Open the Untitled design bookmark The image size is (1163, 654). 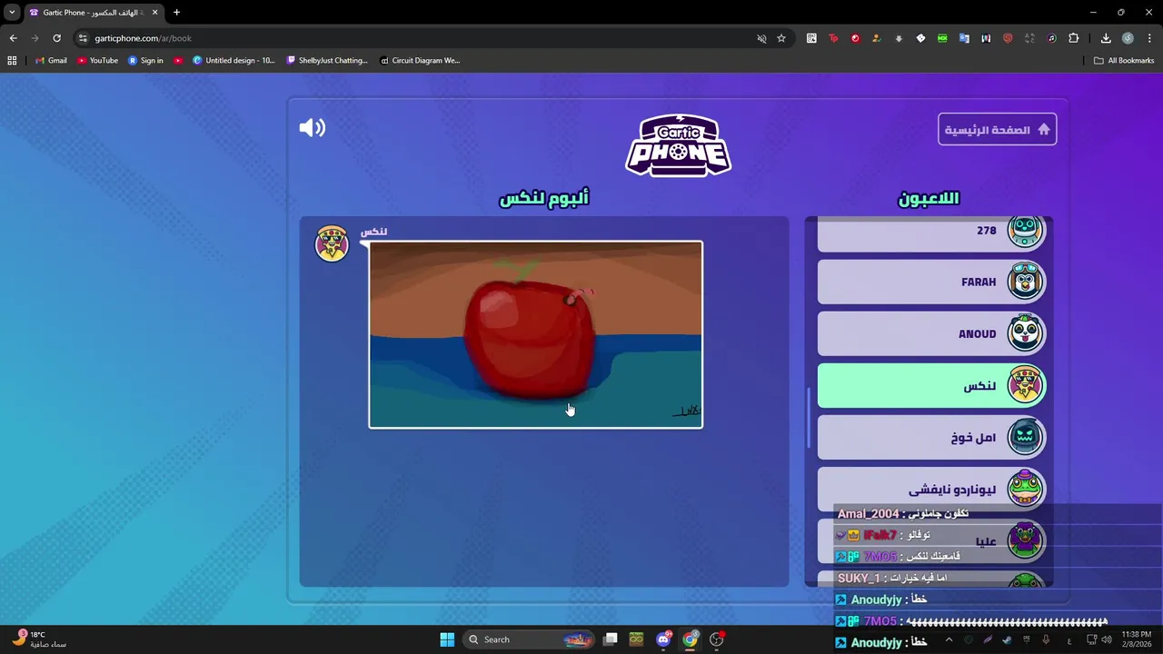click(234, 61)
